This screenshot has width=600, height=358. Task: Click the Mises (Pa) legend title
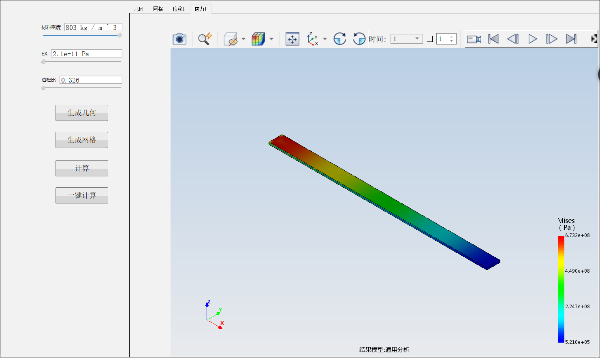[x=566, y=224]
